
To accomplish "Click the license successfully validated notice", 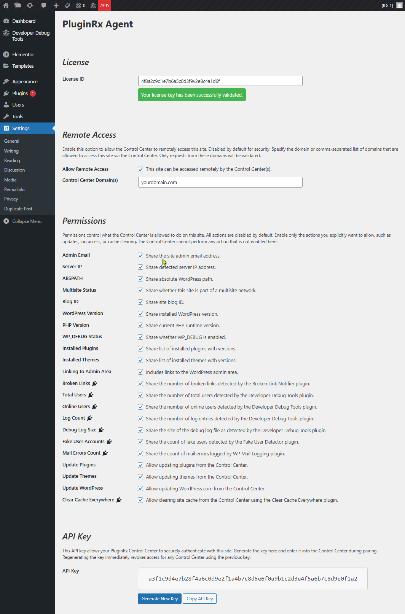I will tap(192, 95).
